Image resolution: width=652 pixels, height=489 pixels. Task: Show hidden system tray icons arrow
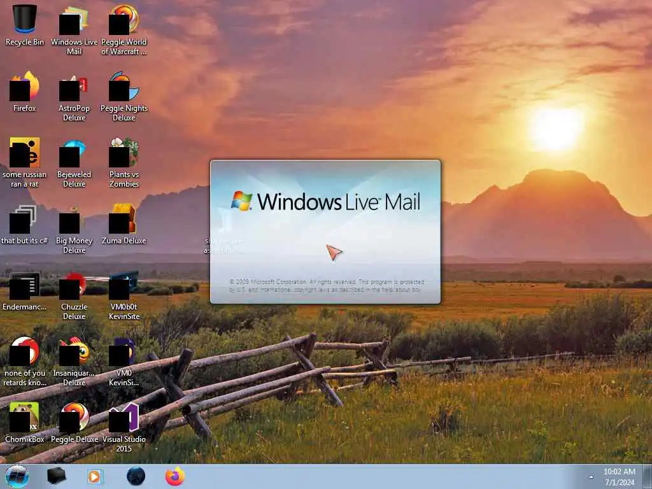click(x=591, y=477)
